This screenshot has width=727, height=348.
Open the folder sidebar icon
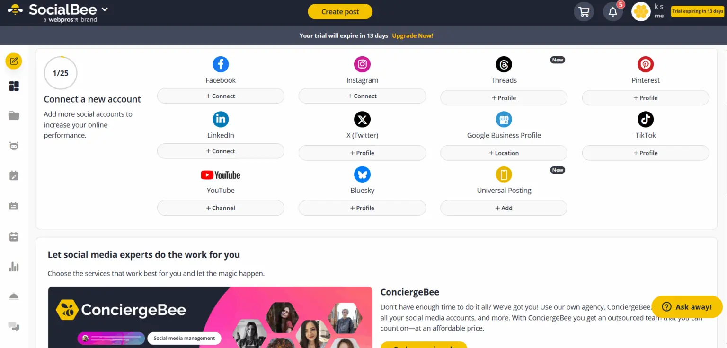coord(14,116)
